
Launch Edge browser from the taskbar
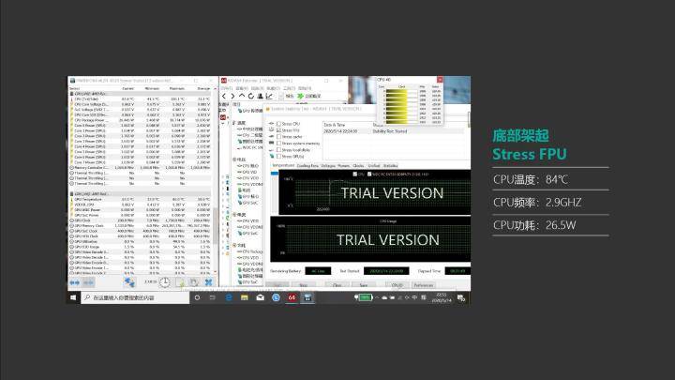tap(229, 297)
